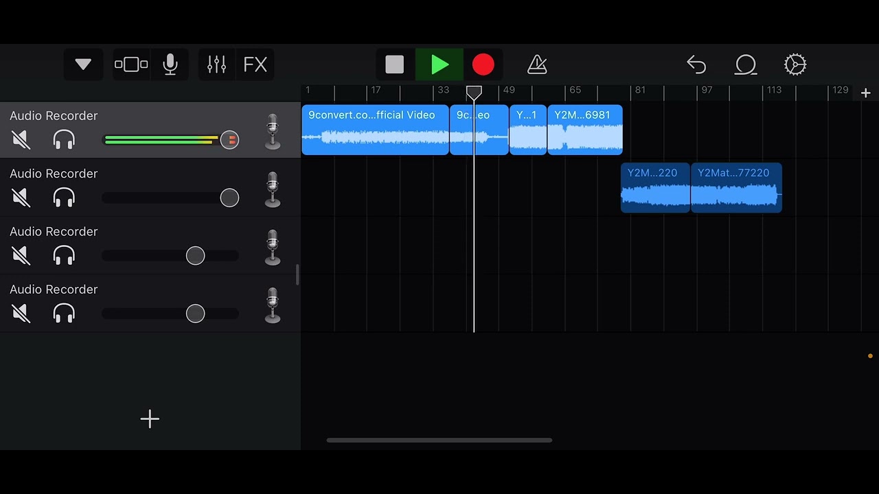Select third track's microphone instrument icon
The width and height of the screenshot is (879, 494).
[x=273, y=247]
